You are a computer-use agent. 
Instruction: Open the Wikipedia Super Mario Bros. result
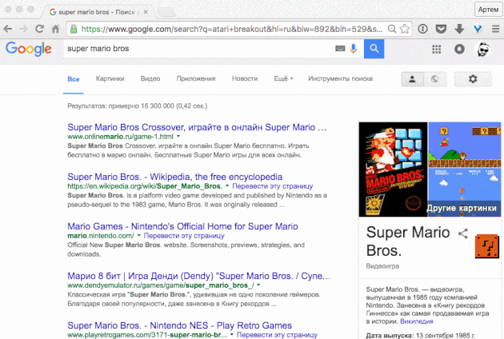coord(175,177)
